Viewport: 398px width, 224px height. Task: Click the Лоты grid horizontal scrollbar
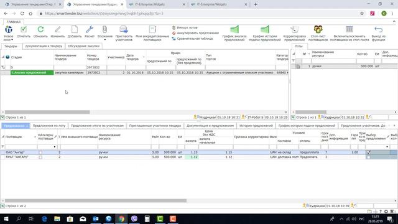pos(311,112)
